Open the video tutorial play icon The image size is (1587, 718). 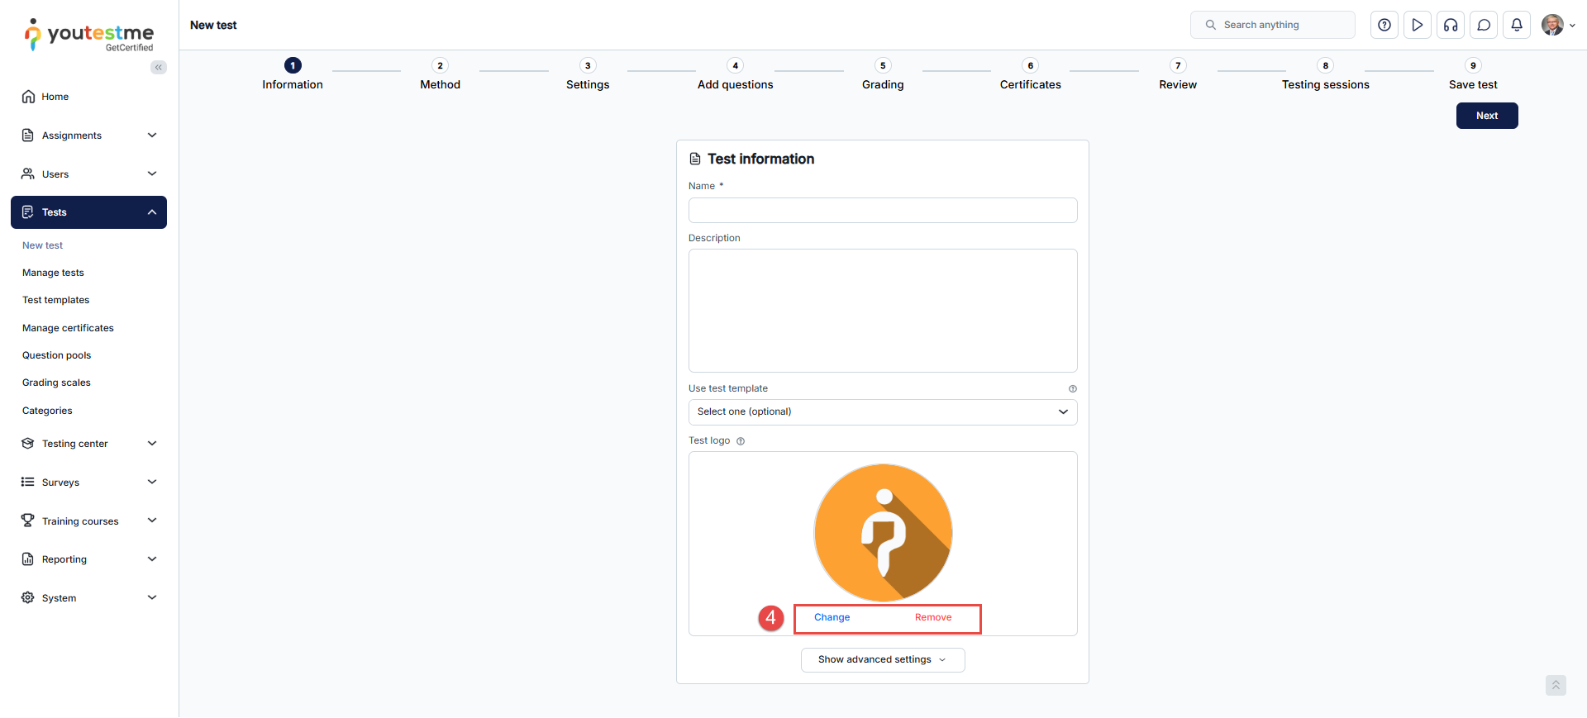pos(1418,25)
